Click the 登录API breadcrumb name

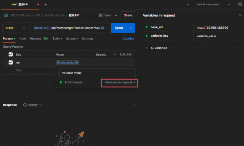pos(74,15)
